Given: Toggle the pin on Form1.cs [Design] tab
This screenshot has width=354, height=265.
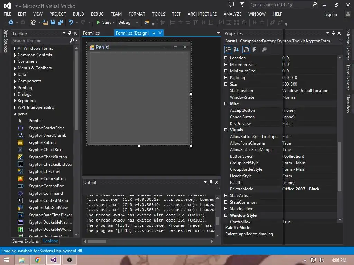Looking at the screenshot, I should pos(153,33).
